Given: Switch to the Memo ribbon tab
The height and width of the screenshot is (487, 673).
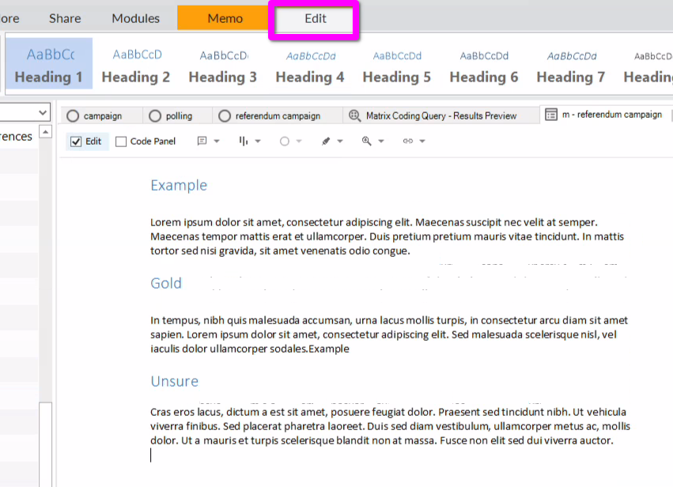Looking at the screenshot, I should click(x=225, y=18).
